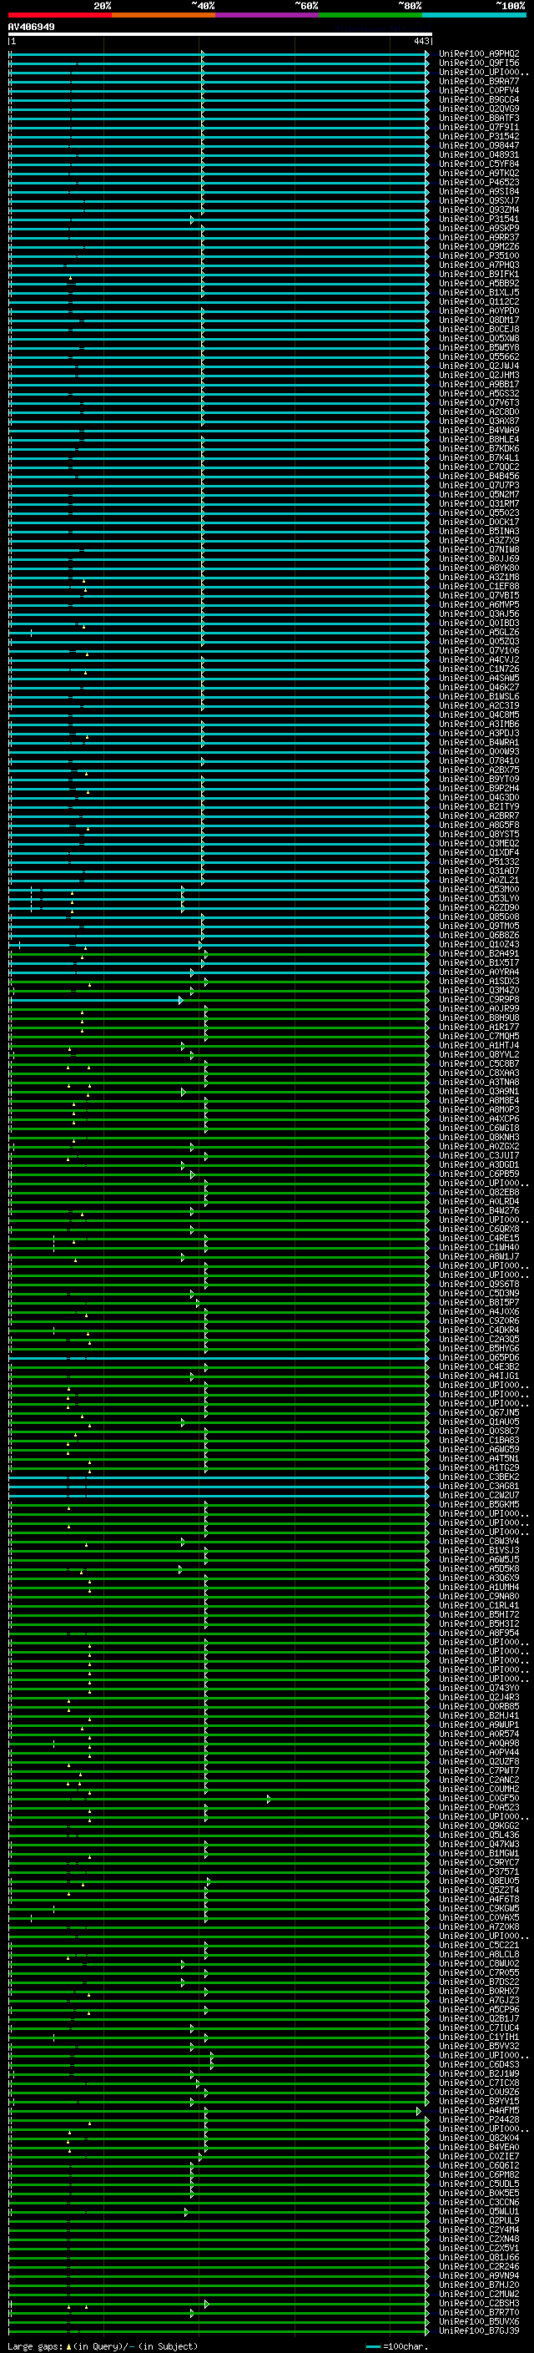Open the UniRef100_Q8DM17 hit
Screen dimensions: 534x2353
(479, 320)
